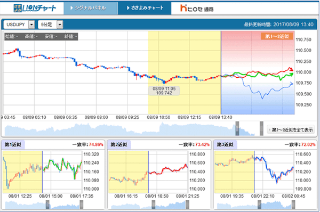Click the right range handle of main chart navigator
The image size is (320, 212).
tap(261, 128)
